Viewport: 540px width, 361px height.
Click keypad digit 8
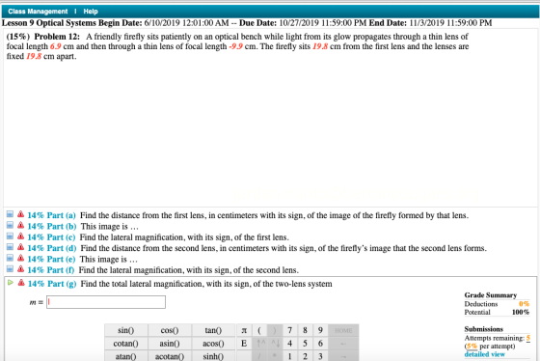(x=305, y=330)
